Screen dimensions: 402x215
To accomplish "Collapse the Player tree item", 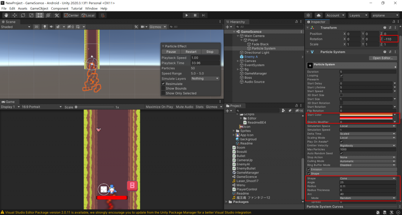I will [x=241, y=40].
